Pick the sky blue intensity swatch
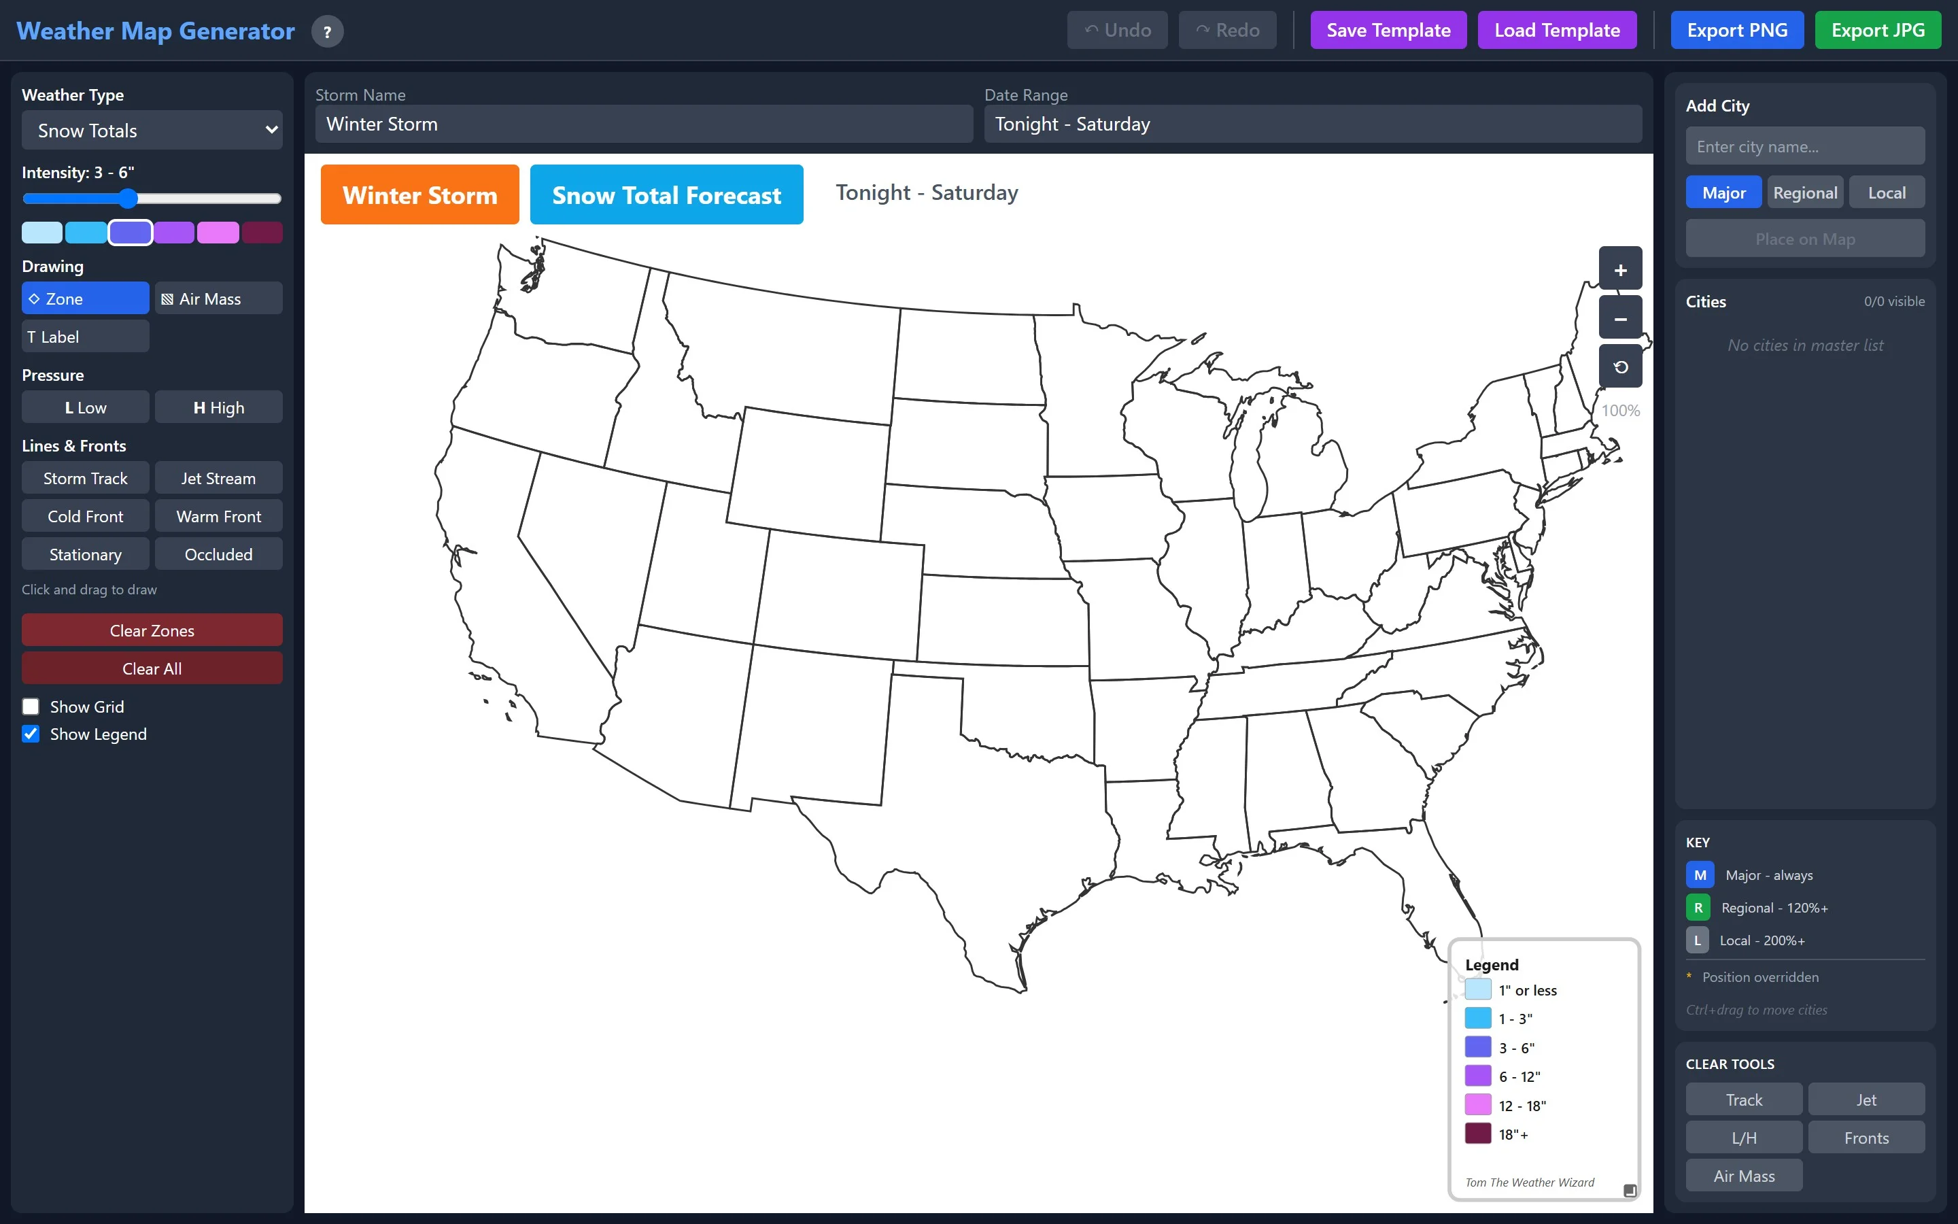This screenshot has width=1958, height=1224. pyautogui.click(x=86, y=233)
